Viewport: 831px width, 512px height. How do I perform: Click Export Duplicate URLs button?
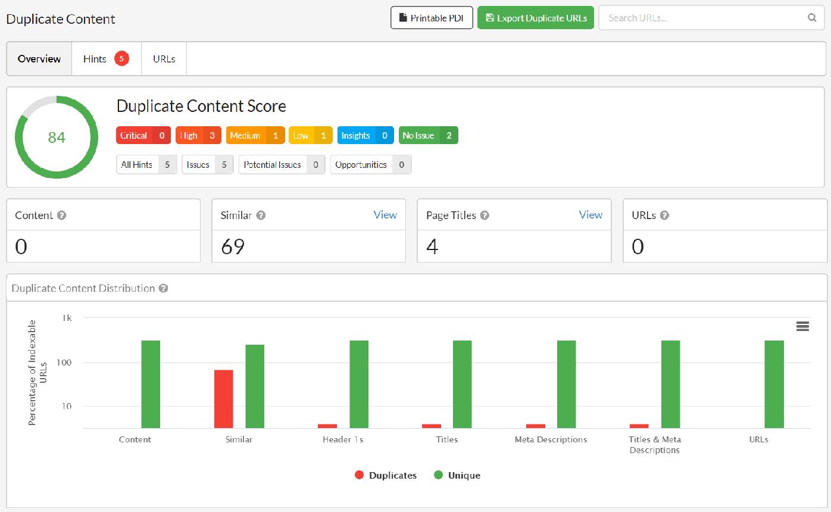[536, 18]
